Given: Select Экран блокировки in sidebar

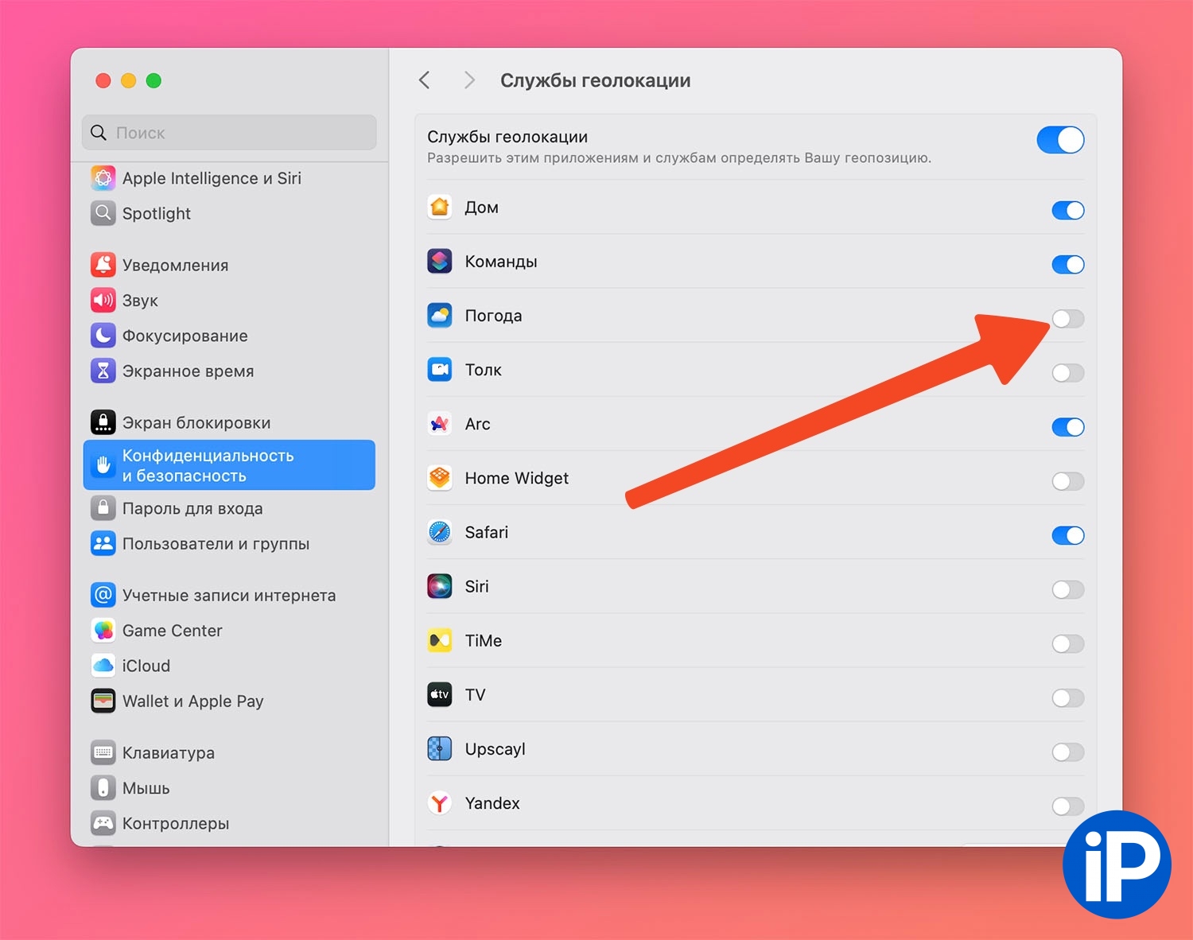Looking at the screenshot, I should 196,423.
